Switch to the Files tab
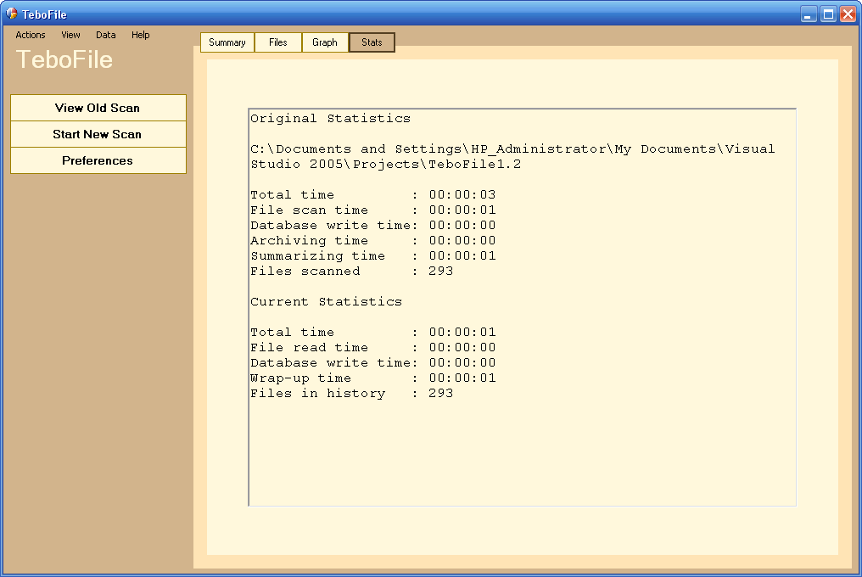 278,42
